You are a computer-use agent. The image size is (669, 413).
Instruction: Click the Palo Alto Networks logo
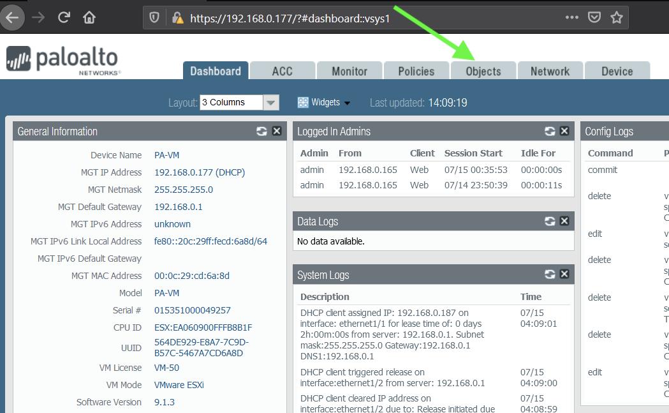tap(62, 59)
